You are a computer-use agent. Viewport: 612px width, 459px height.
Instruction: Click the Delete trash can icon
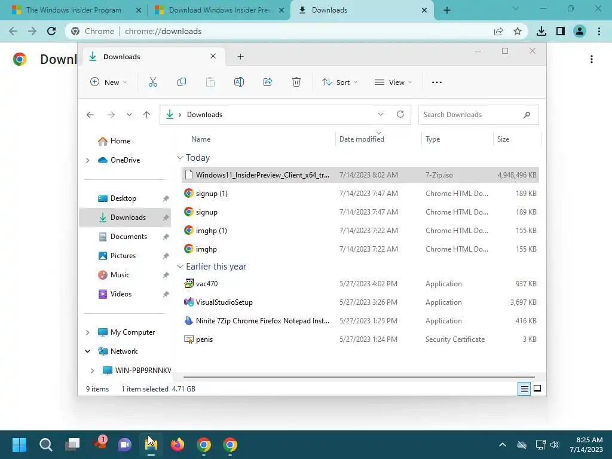coord(296,82)
